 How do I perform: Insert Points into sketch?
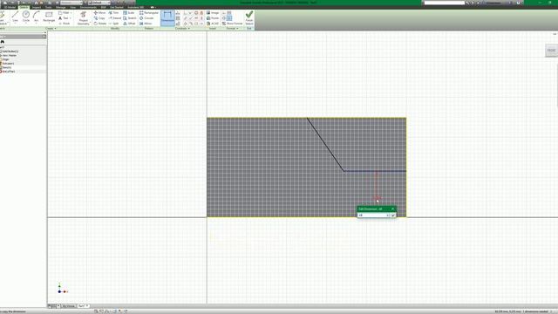pyautogui.click(x=213, y=18)
